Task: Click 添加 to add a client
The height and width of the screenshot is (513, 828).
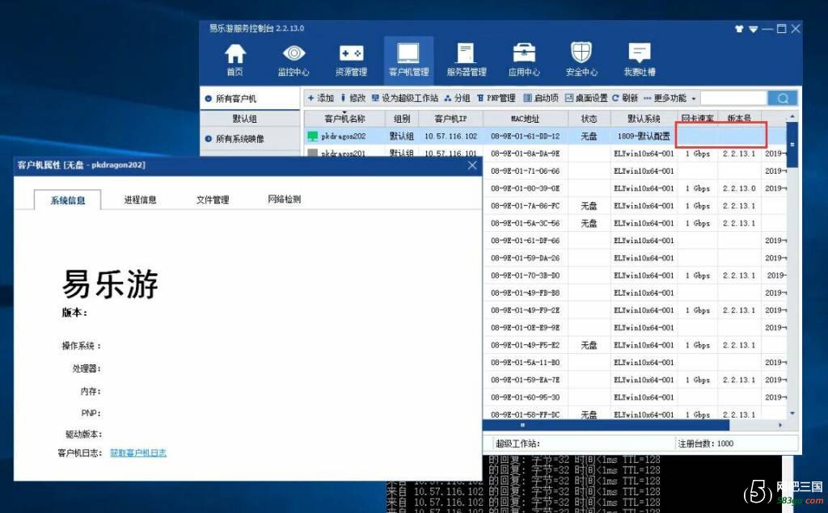Action: [321, 99]
